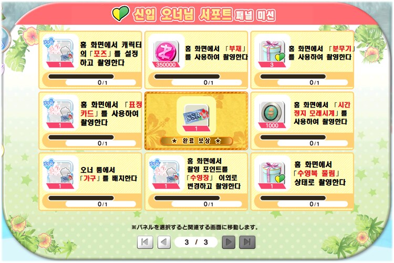Viewport: 394px width, 263px height.
Task: Click the page indicator 3 / 3
Action: pyautogui.click(x=196, y=242)
